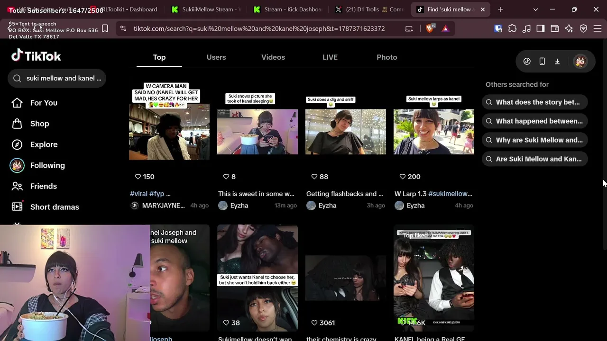This screenshot has width=607, height=341.
Task: Switch to the Users tab
Action: pyautogui.click(x=216, y=57)
